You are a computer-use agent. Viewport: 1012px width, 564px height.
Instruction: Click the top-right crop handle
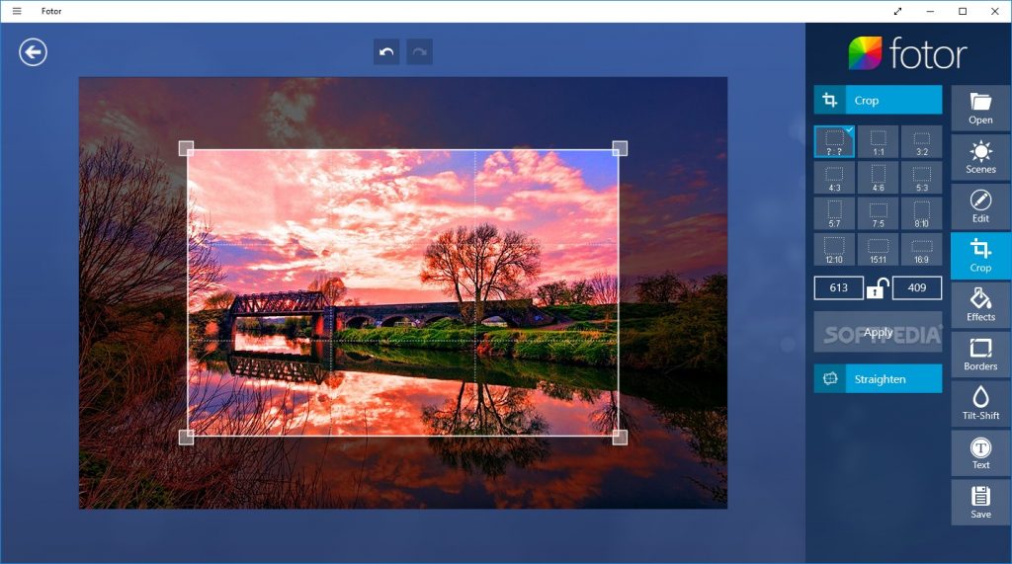(x=620, y=149)
